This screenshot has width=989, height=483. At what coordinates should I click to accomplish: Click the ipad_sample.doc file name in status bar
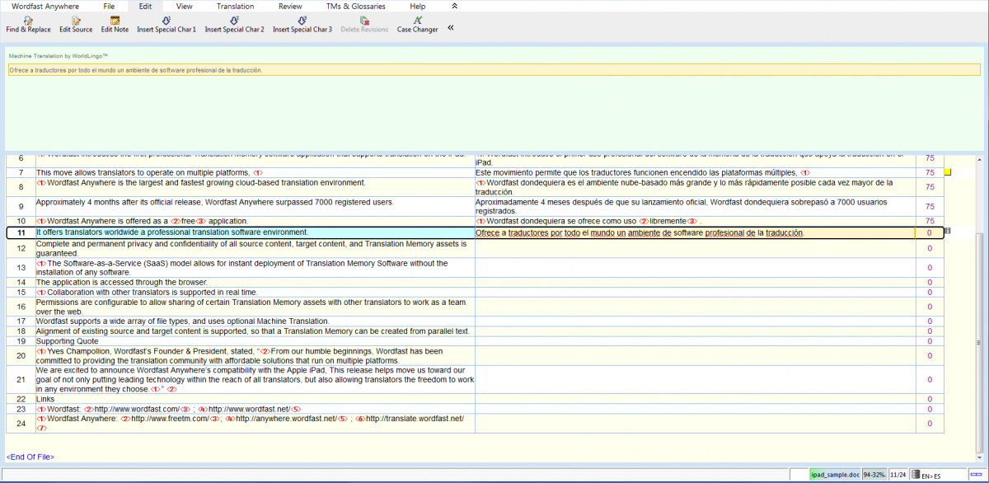(x=835, y=475)
